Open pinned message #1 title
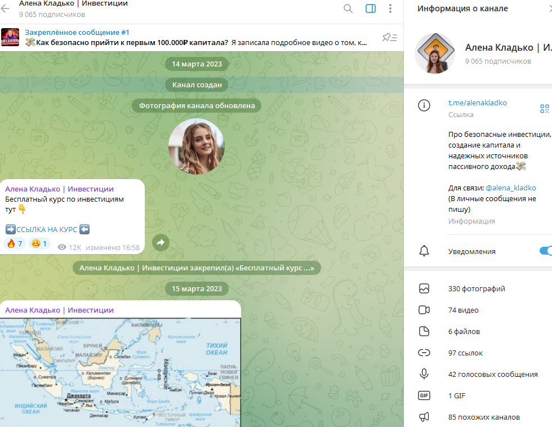552x427 pixels. (77, 32)
